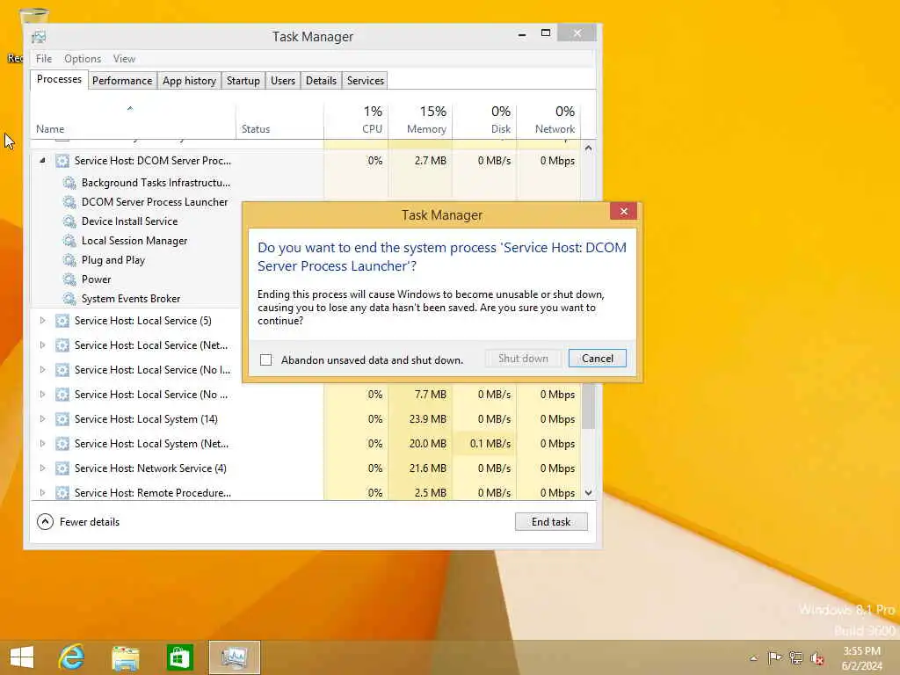This screenshot has width=900, height=675.
Task: Click the process list scrollbar thumb
Action: click(588, 405)
